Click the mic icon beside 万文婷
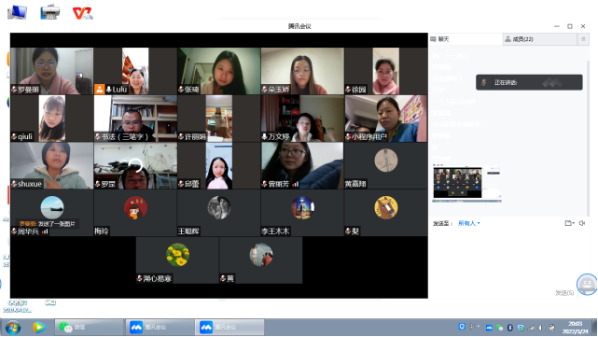 [x=264, y=136]
